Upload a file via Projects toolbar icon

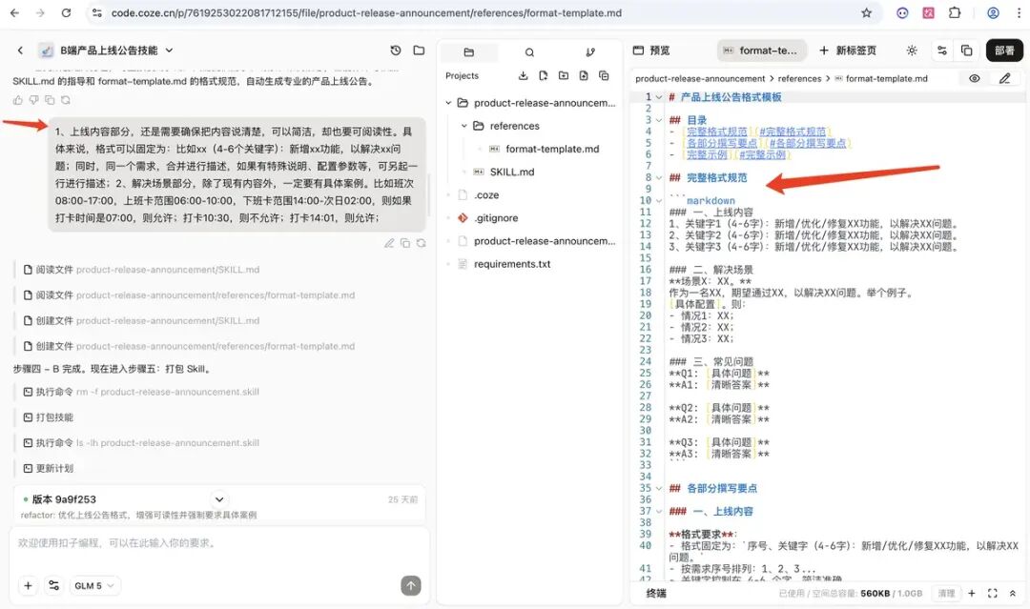click(584, 75)
